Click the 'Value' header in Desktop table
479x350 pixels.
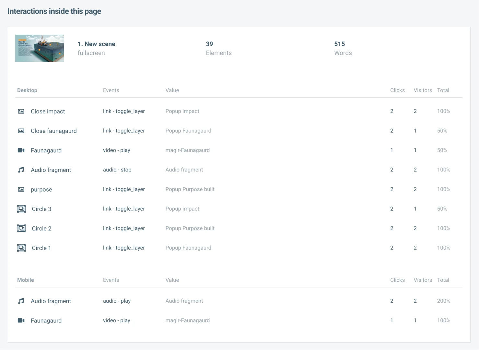tap(172, 90)
